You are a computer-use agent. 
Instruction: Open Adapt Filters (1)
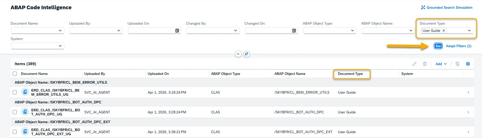(459, 46)
